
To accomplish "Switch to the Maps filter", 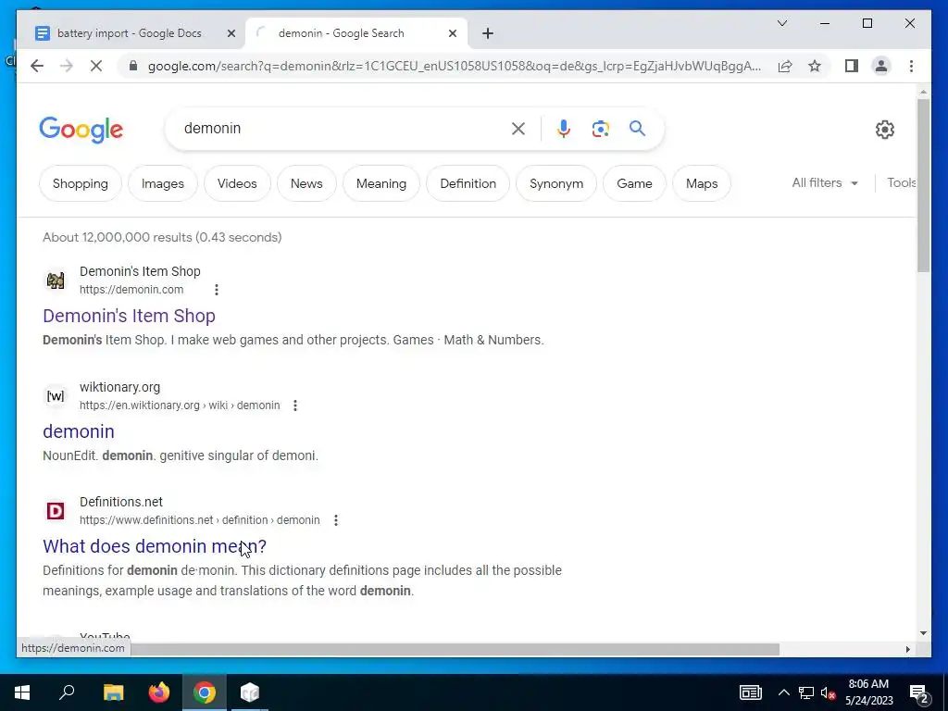I will (x=702, y=183).
